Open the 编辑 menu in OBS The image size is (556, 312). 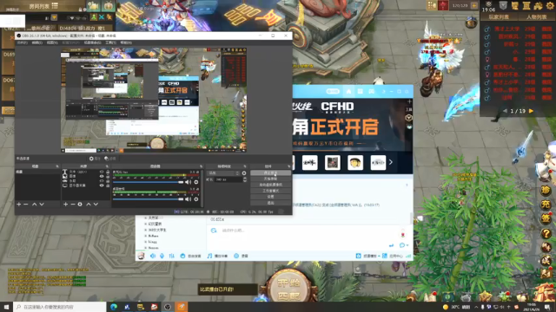(36, 42)
